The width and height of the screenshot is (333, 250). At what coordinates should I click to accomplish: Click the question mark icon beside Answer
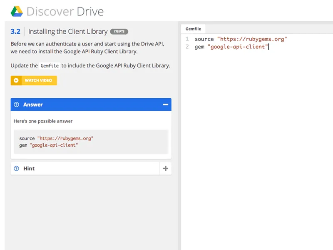click(16, 105)
